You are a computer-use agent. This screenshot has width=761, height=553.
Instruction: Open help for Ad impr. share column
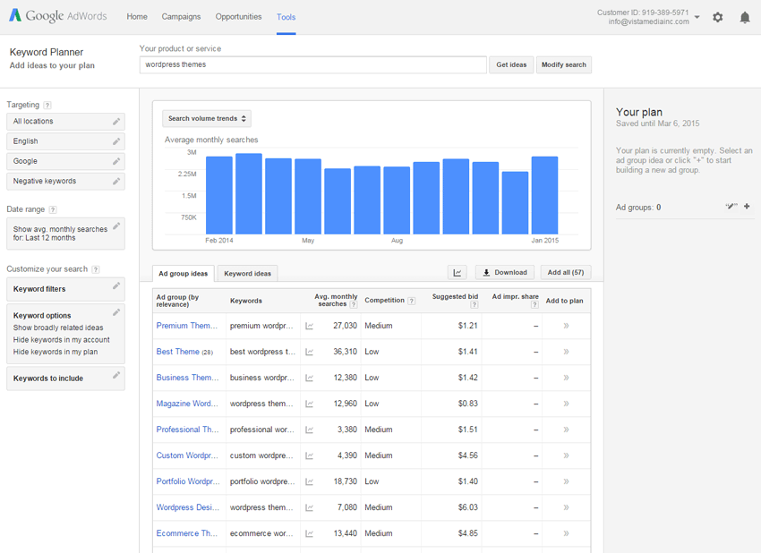click(x=534, y=304)
